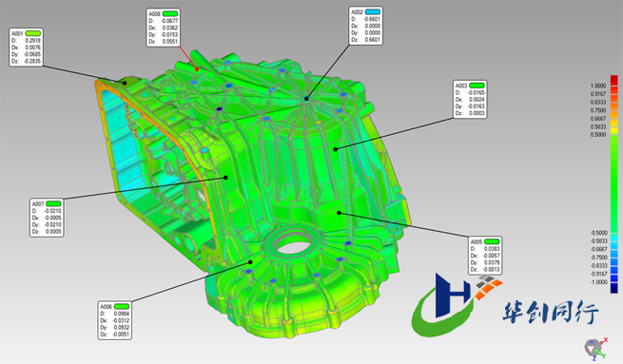Click the 0.9167 value on the color scale

coord(598,94)
